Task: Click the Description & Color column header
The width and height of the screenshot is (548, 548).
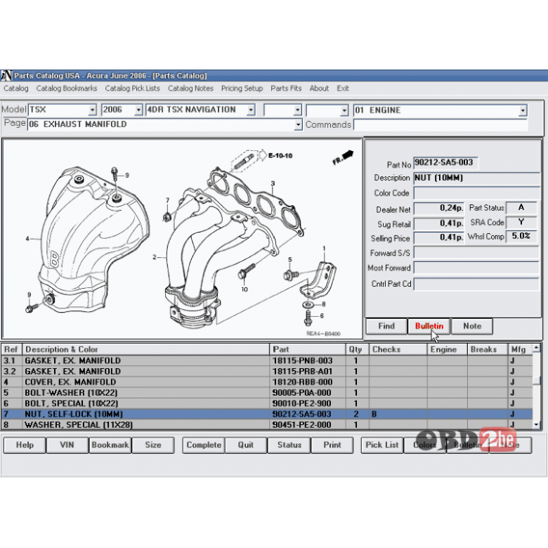Action: pyautogui.click(x=145, y=349)
